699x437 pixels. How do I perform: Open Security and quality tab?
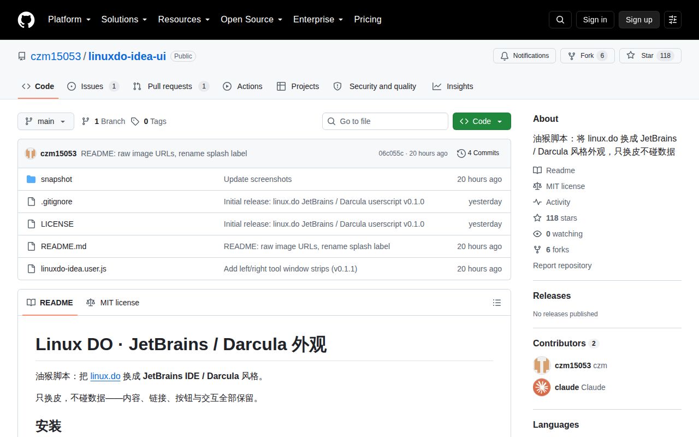tap(375, 86)
